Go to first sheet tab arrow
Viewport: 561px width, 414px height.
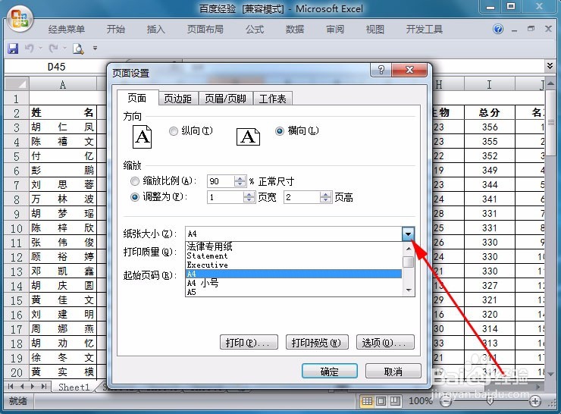[x=11, y=387]
